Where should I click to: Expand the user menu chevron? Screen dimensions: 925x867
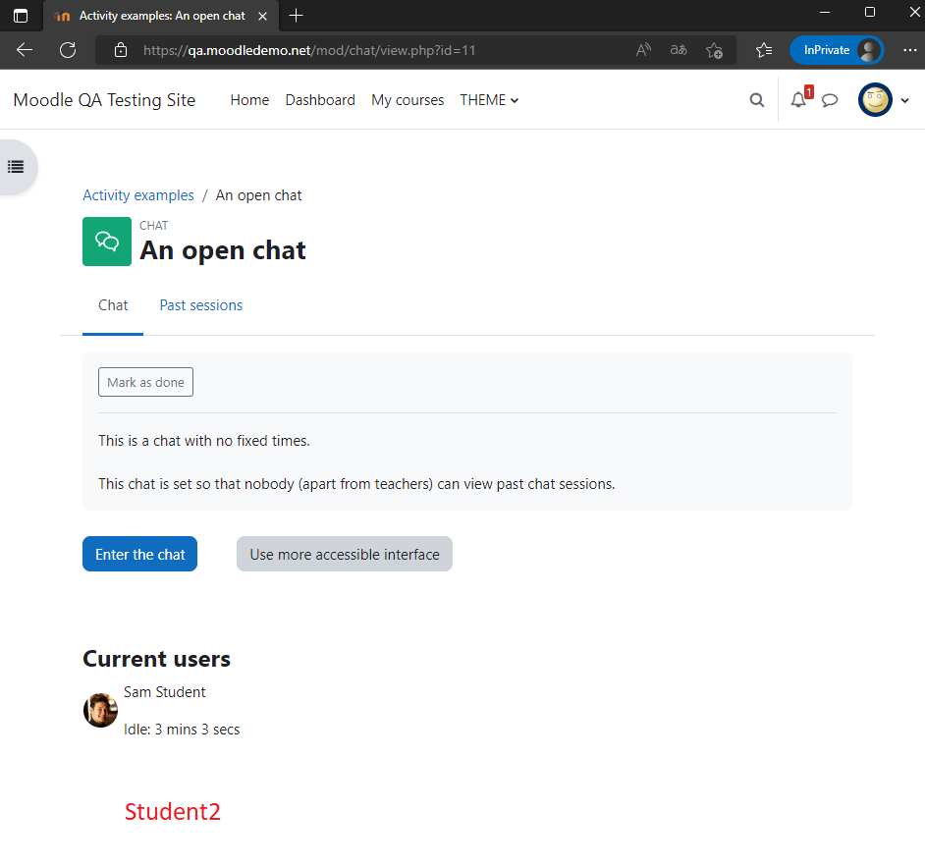904,100
